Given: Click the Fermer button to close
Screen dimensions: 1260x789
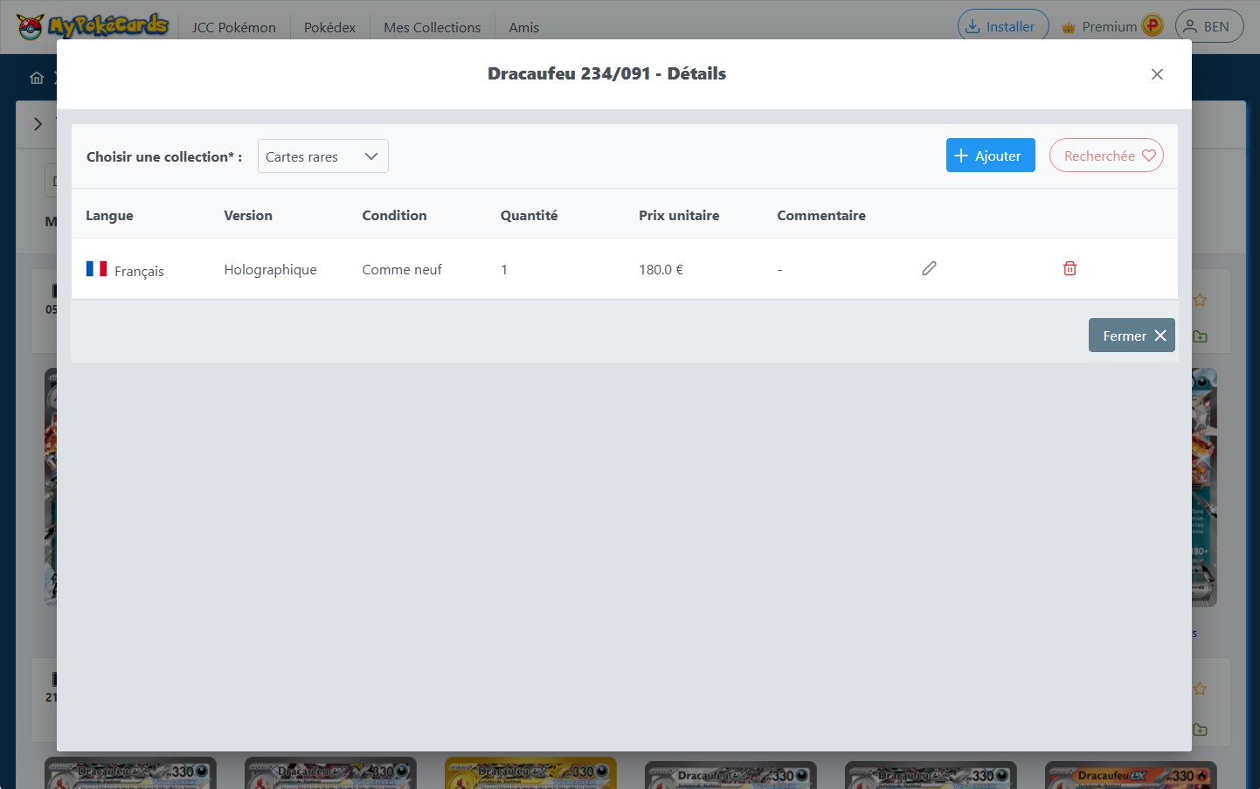Looking at the screenshot, I should coord(1132,335).
